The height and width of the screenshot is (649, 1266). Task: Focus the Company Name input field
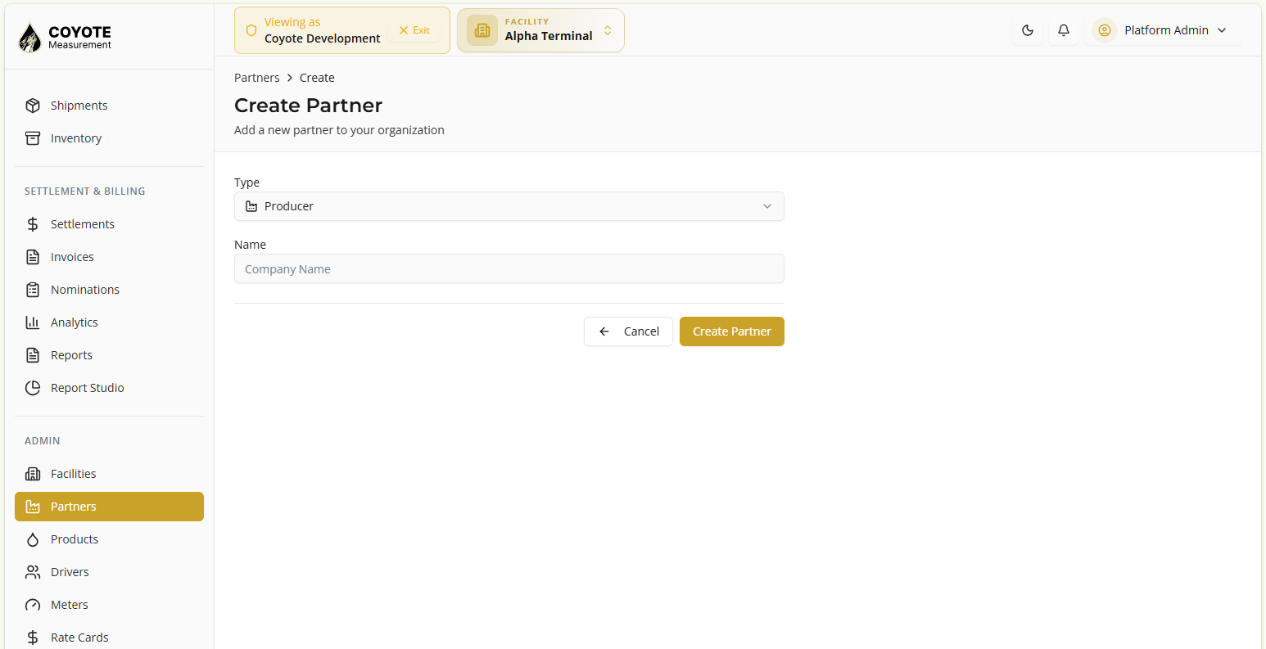tap(509, 268)
